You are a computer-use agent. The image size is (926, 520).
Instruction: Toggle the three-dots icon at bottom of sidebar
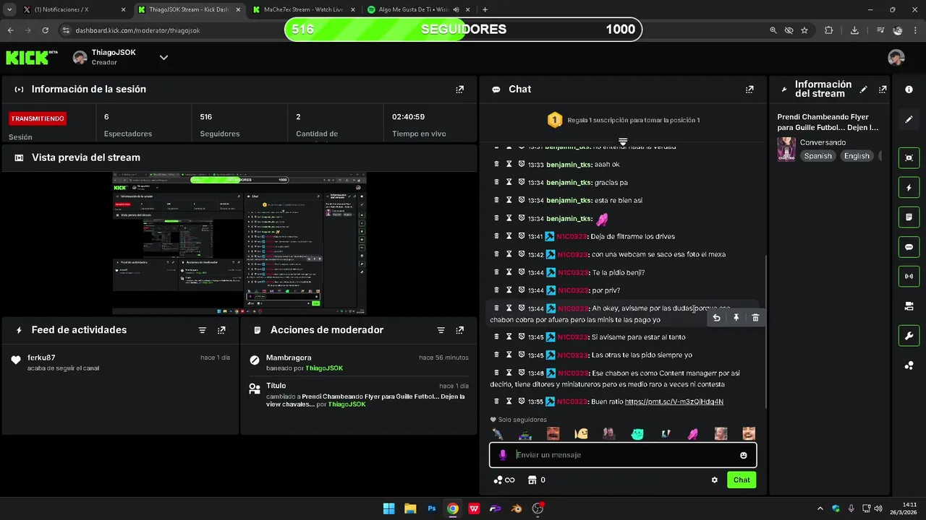click(x=909, y=365)
